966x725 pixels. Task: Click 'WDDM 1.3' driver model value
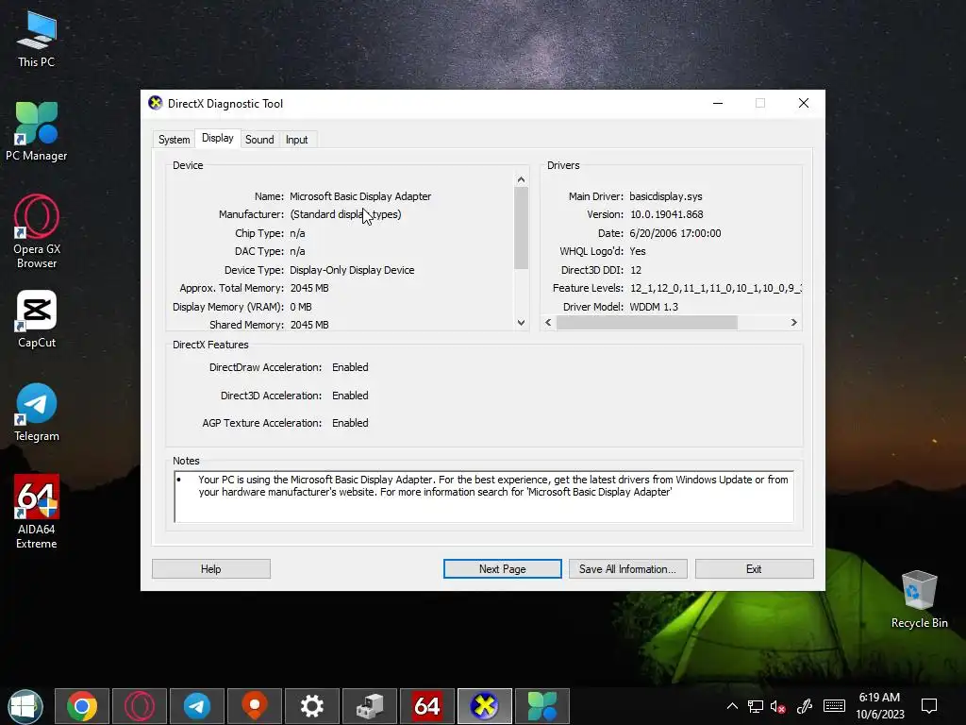[654, 307]
